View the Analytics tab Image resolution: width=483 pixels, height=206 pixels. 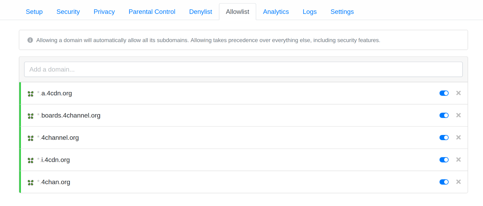pyautogui.click(x=276, y=12)
